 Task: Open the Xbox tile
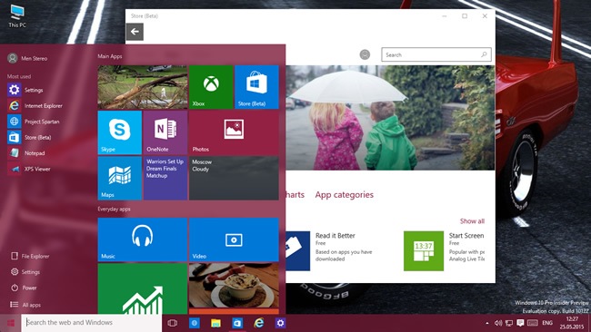pos(211,87)
